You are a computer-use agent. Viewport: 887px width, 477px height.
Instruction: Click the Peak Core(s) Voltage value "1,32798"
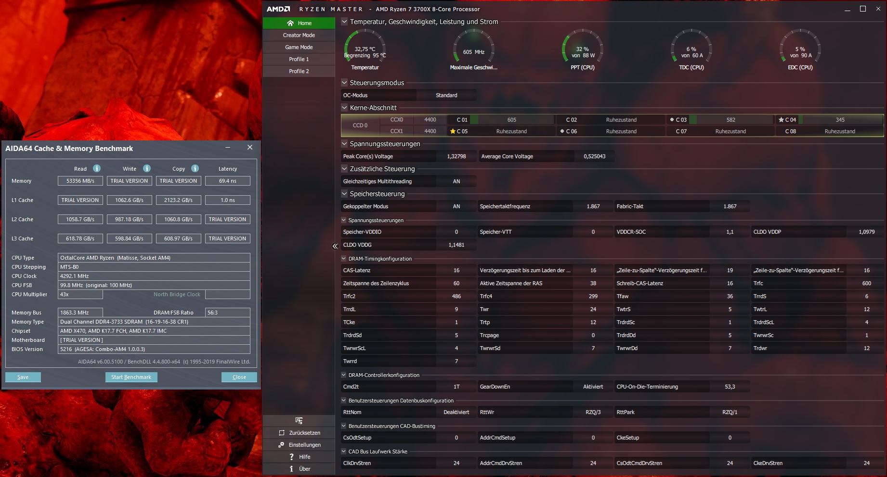pos(457,156)
